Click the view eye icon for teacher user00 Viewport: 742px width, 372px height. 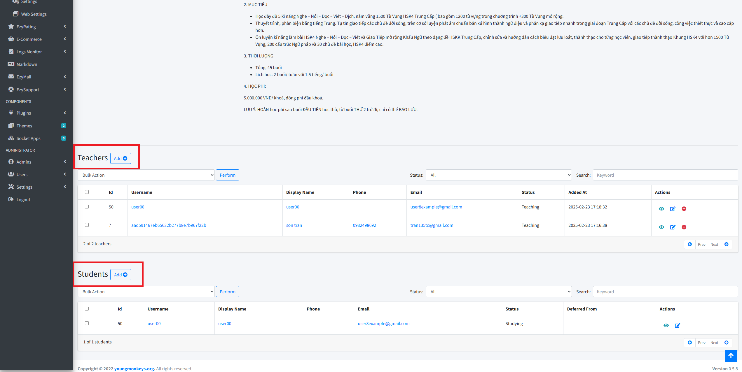pos(661,209)
